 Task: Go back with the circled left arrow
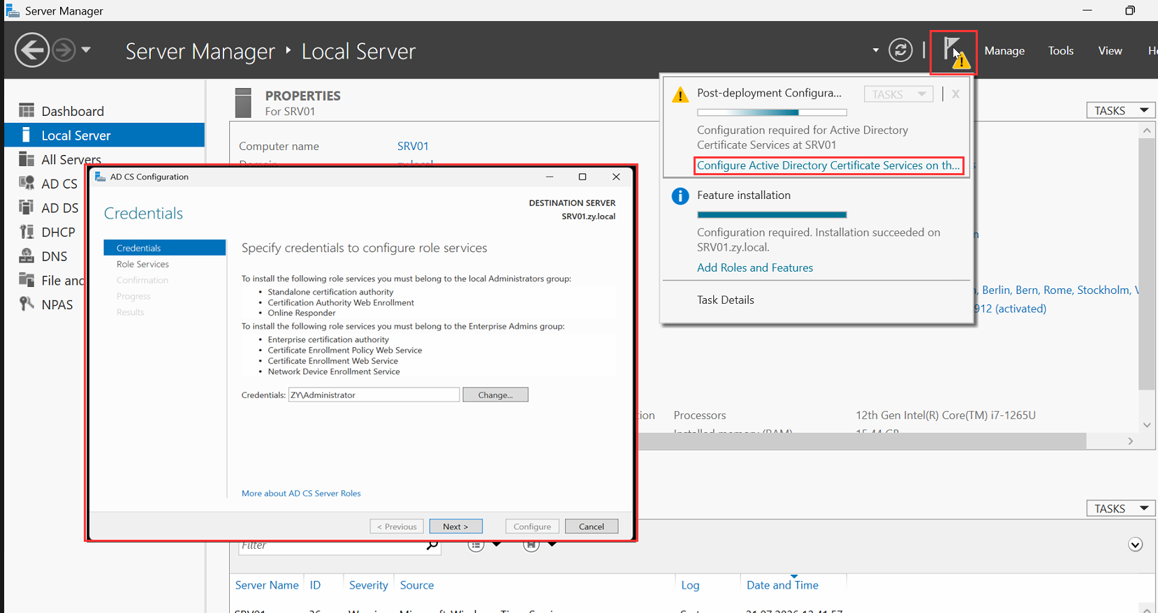(x=32, y=50)
